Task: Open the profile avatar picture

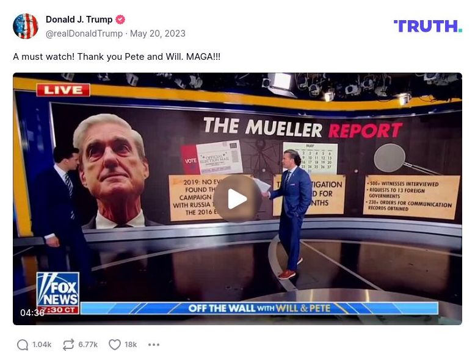Action: pyautogui.click(x=26, y=26)
